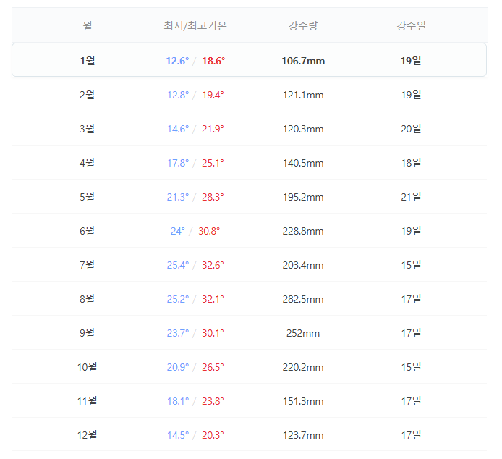This screenshot has width=502, height=459.
Task: Click the low temperature 17.8° value
Action: click(178, 163)
